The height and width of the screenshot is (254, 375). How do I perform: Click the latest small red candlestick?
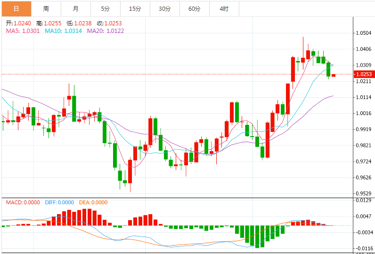[334, 75]
